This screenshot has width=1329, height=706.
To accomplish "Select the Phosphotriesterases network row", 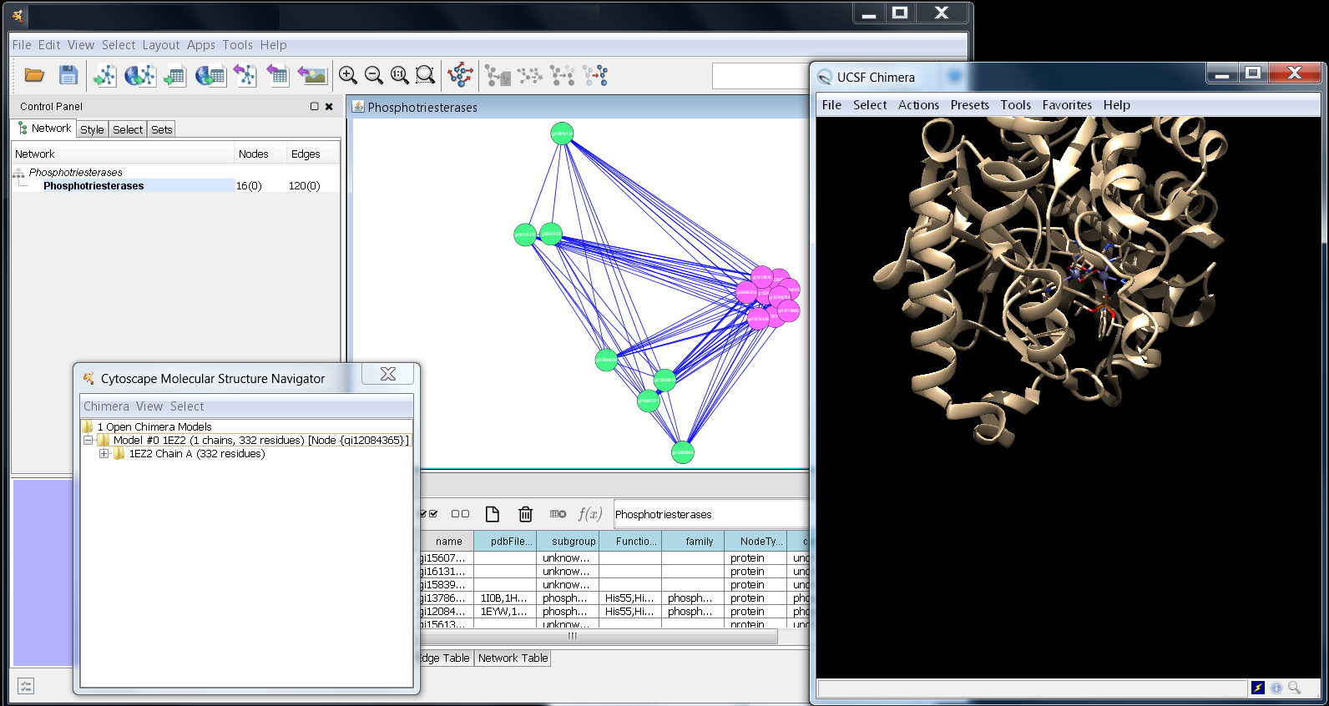I will [x=93, y=186].
